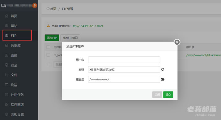Click FTP管理 in the breadcrumb
This screenshot has height=120, width=221.
(x=68, y=9)
